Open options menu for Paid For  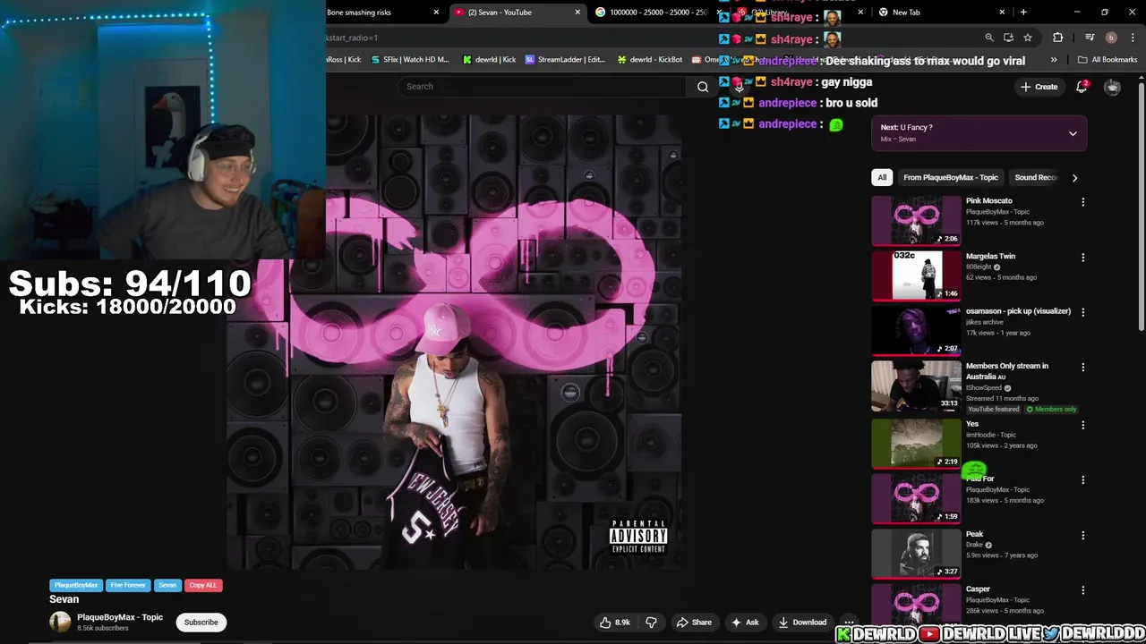click(x=1082, y=480)
